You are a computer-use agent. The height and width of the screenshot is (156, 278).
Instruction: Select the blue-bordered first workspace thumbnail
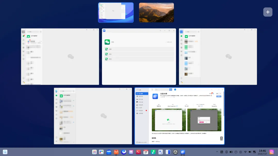click(116, 13)
